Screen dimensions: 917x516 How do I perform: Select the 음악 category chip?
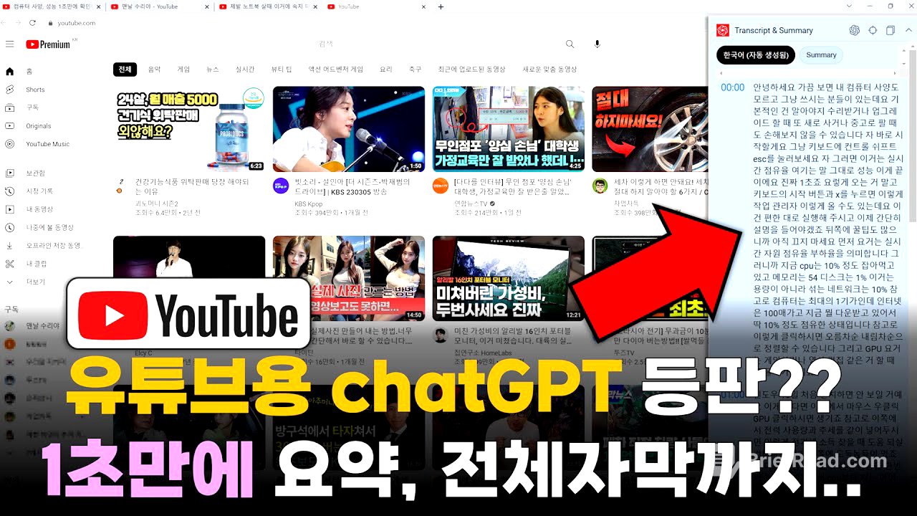click(x=154, y=69)
